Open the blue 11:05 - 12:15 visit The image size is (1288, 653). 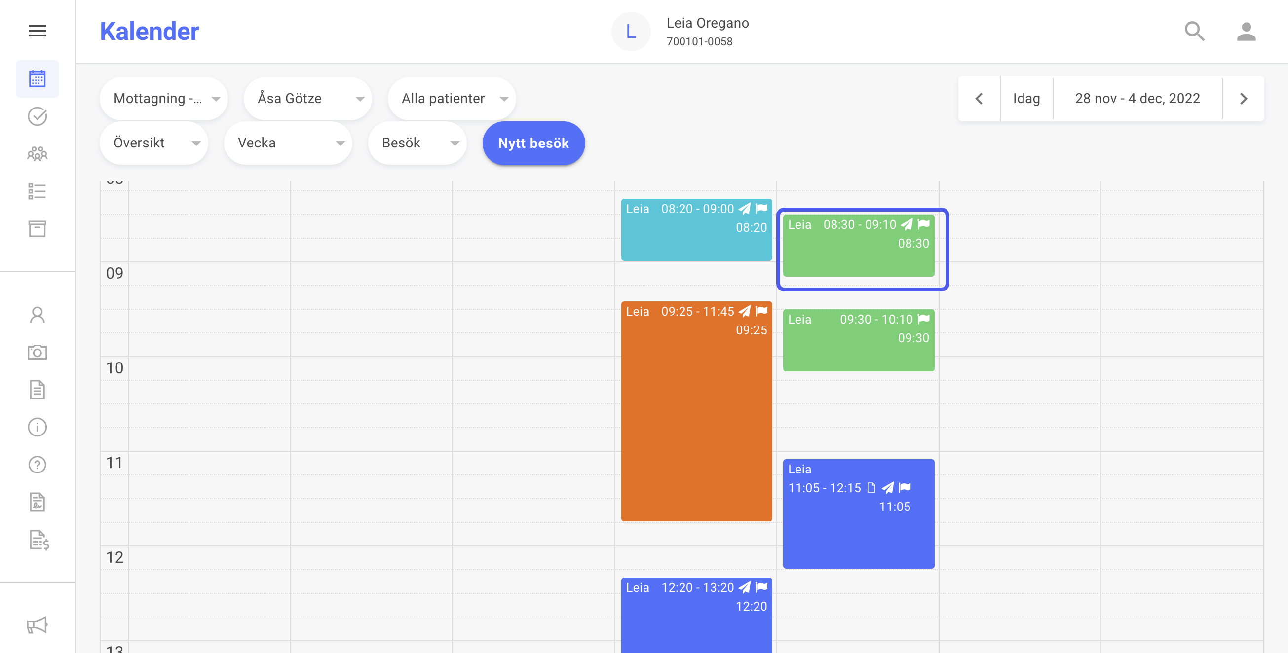click(859, 513)
